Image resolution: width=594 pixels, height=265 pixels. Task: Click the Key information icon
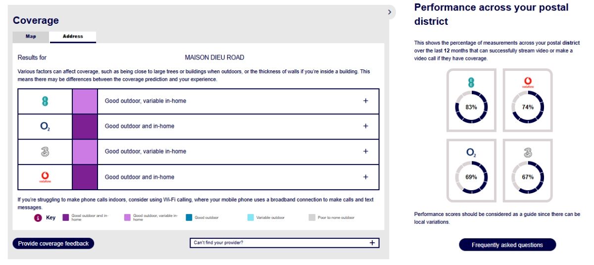[38, 217]
